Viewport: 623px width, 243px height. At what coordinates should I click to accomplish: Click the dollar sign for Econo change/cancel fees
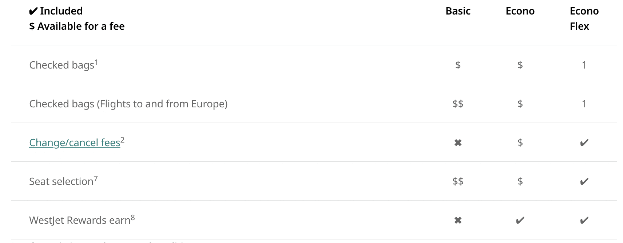(x=520, y=143)
